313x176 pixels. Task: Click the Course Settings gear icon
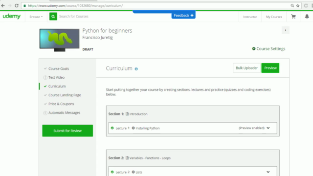click(254, 49)
